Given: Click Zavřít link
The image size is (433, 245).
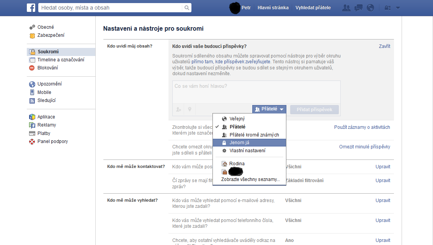Looking at the screenshot, I should point(384,46).
